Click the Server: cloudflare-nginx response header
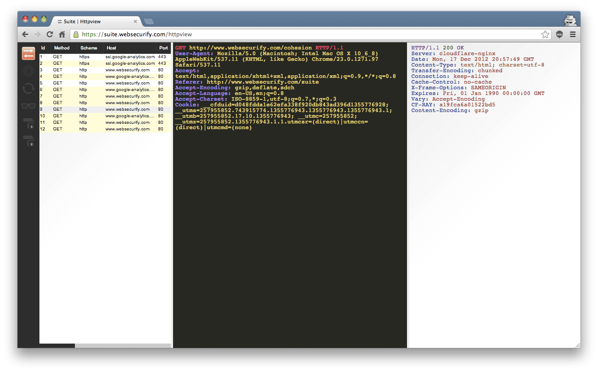Image resolution: width=598 pixels, height=372 pixels. click(x=453, y=53)
